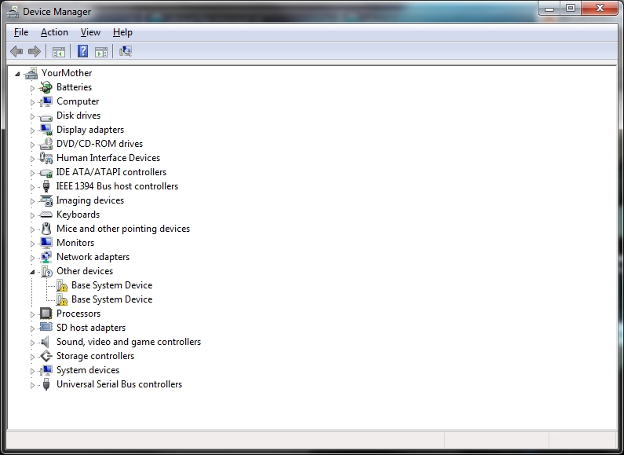624x455 pixels.
Task: Click the Forward arrow toolbar icon
Action: (35, 51)
